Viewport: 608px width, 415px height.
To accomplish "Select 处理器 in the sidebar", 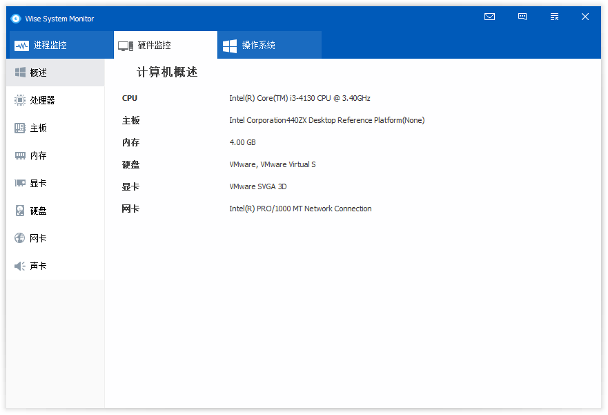I will [55, 100].
